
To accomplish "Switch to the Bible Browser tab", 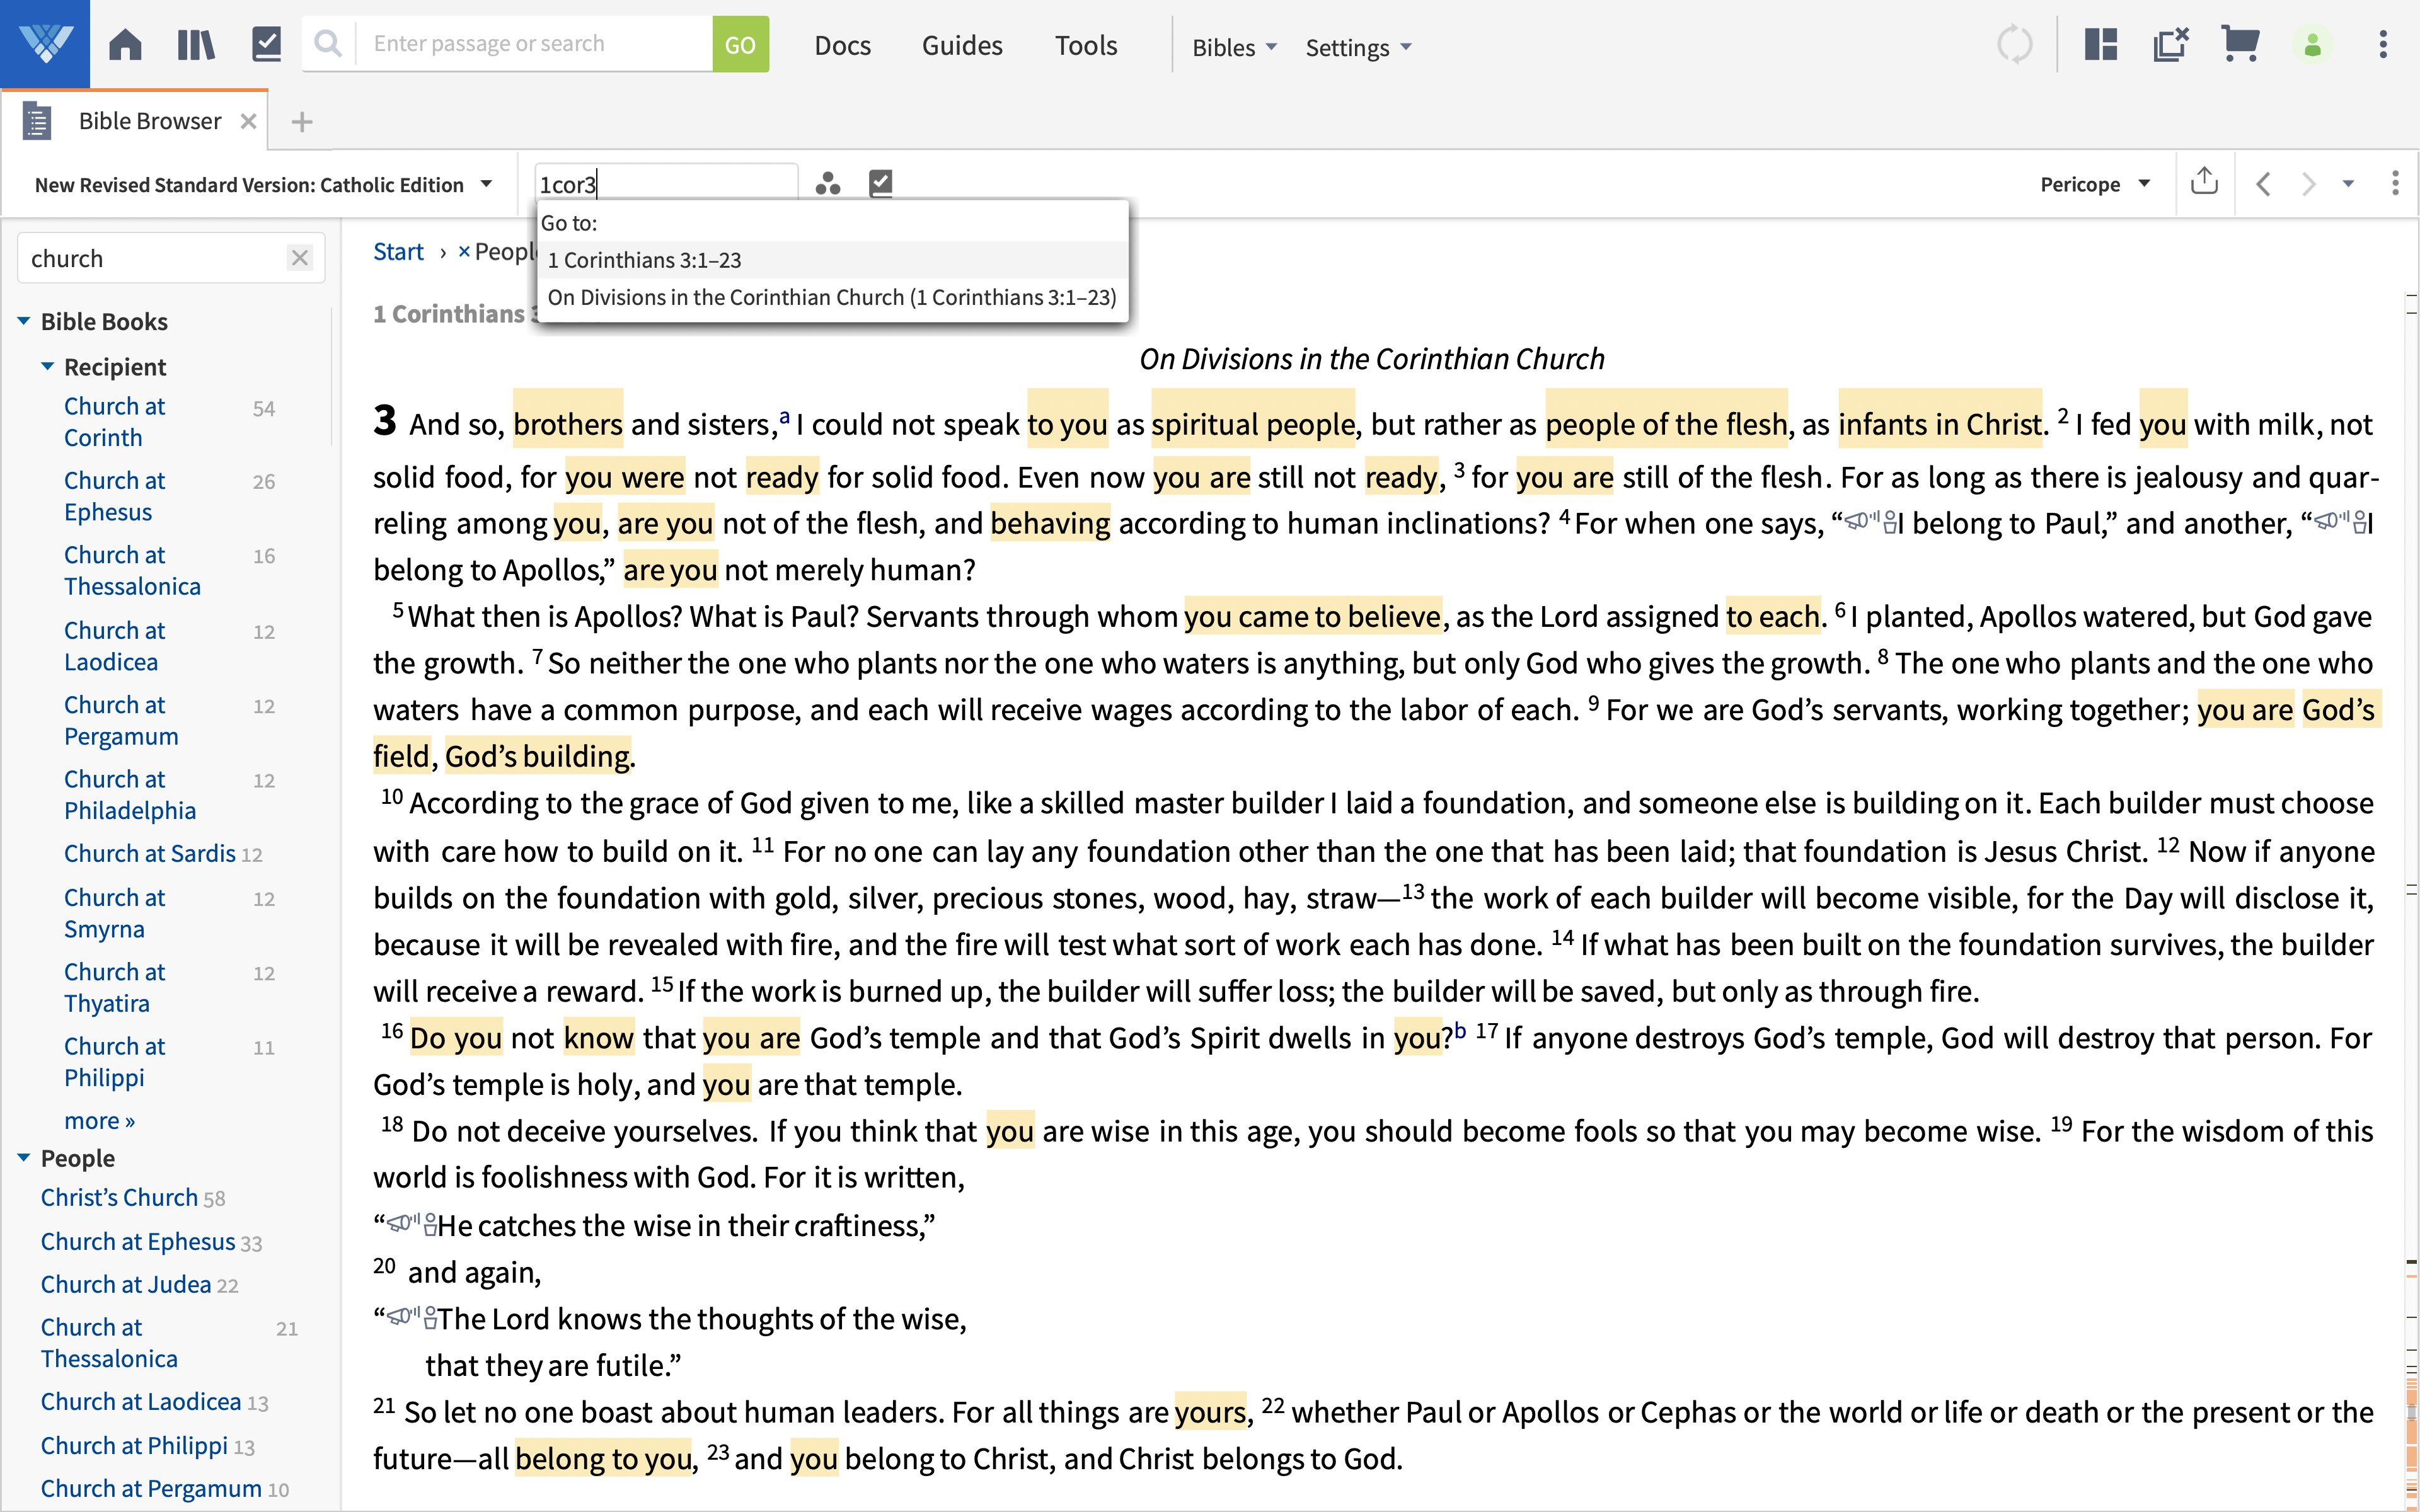I will [150, 121].
